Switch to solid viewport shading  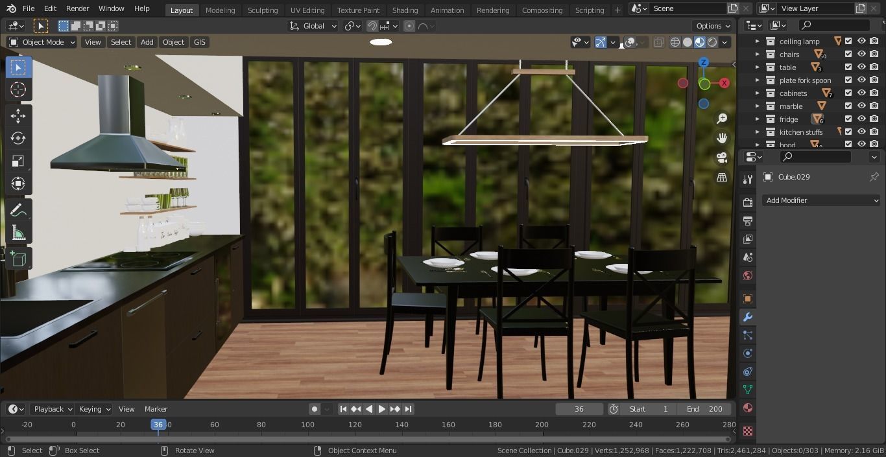[688, 42]
